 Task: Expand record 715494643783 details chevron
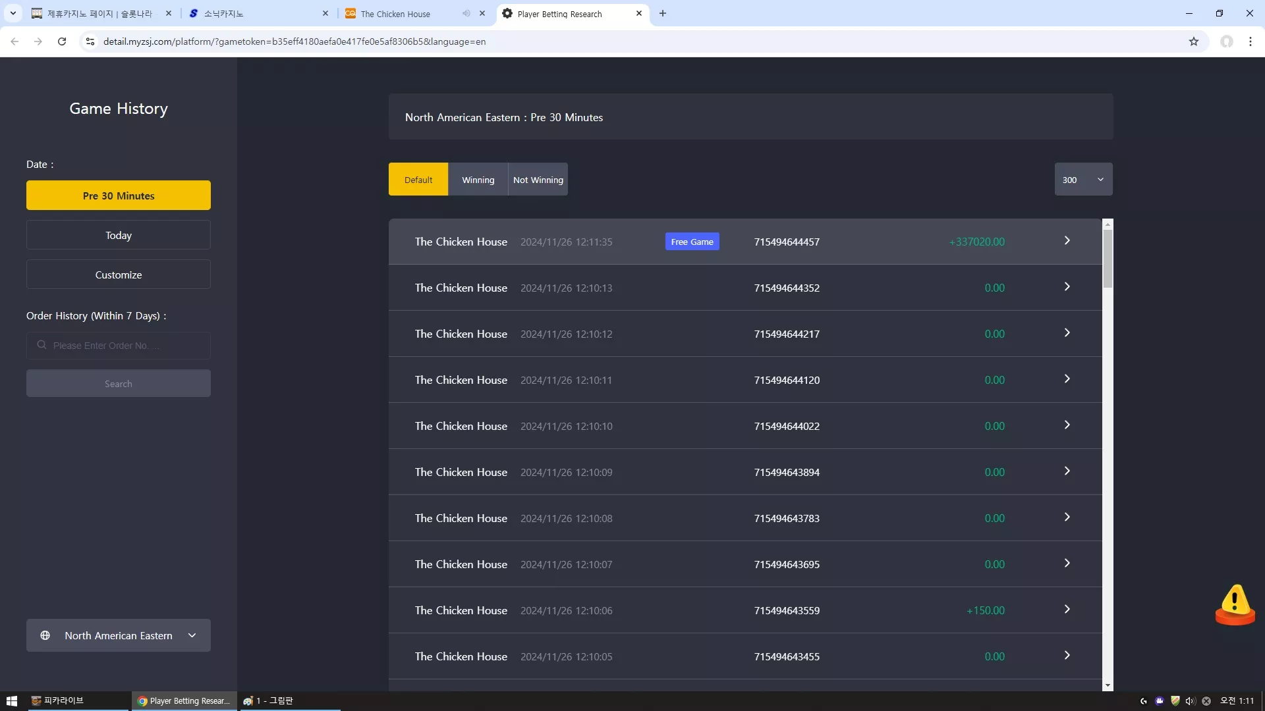pyautogui.click(x=1067, y=517)
